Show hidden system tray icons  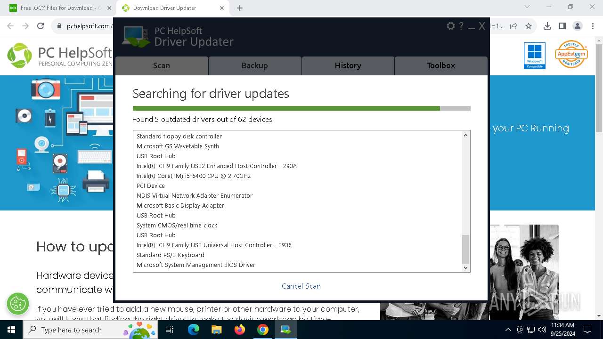508,330
